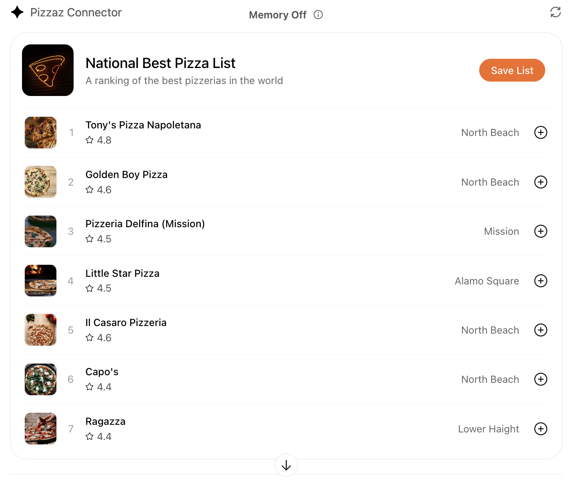Click the National Best Pizza List title

click(x=160, y=63)
